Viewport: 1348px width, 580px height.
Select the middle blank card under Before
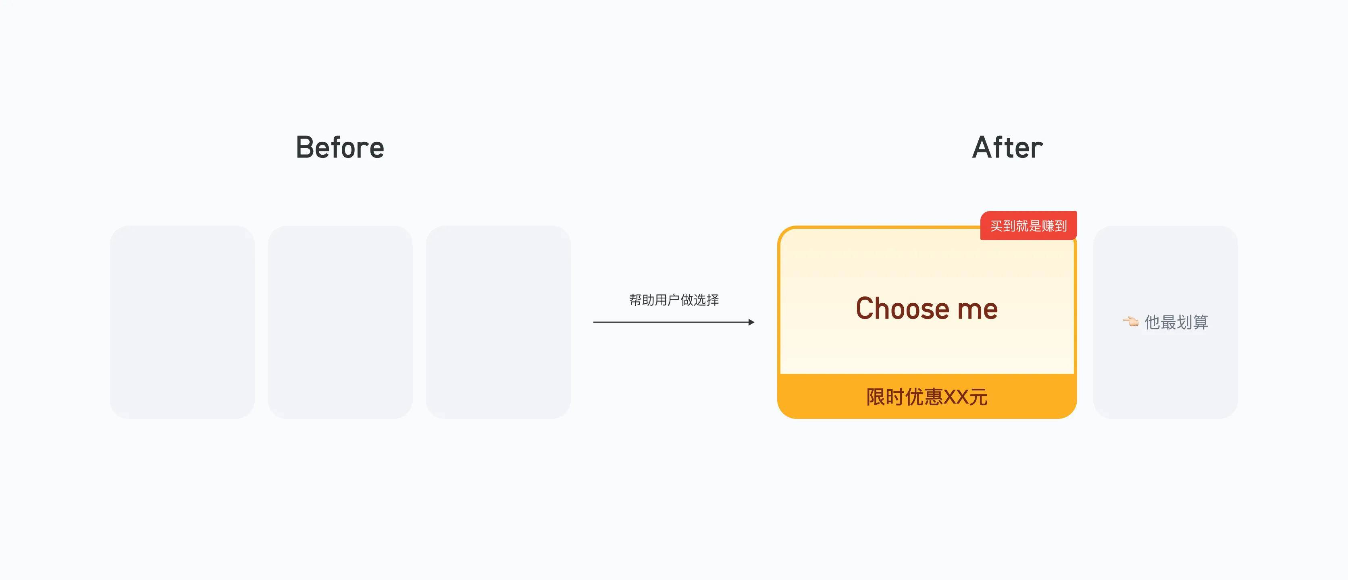coord(340,322)
